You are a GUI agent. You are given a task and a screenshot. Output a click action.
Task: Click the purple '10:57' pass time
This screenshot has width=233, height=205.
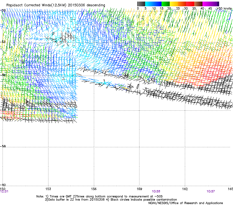click(x=211, y=191)
